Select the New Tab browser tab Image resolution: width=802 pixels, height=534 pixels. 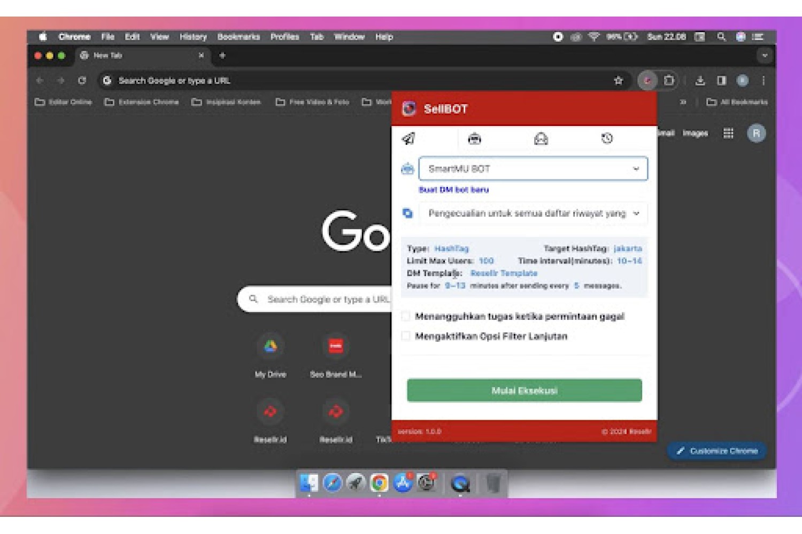[x=142, y=56]
